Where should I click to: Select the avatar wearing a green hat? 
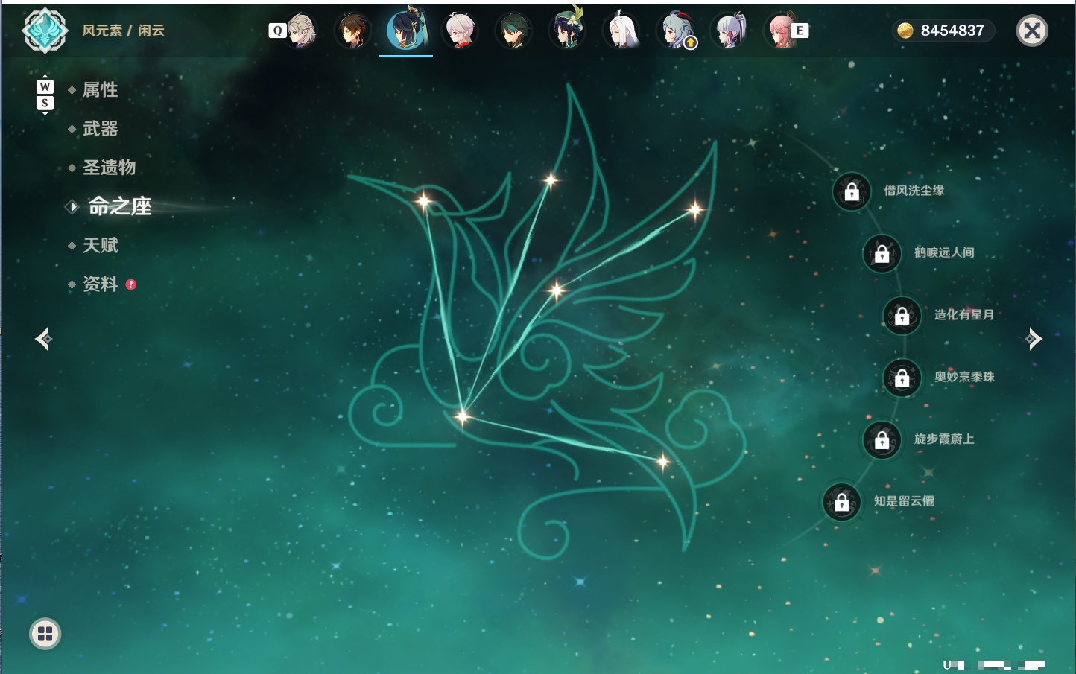click(567, 31)
